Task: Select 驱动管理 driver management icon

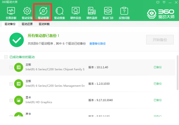Action: tap(43, 12)
